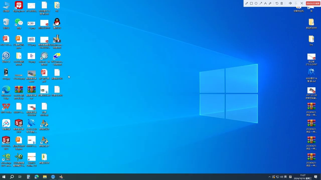Delete annotations with the trash icon
This screenshot has width=321, height=180.
(282, 3)
